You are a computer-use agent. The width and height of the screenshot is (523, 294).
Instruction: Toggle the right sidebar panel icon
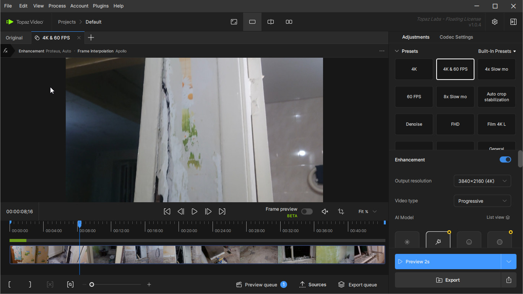(513, 22)
